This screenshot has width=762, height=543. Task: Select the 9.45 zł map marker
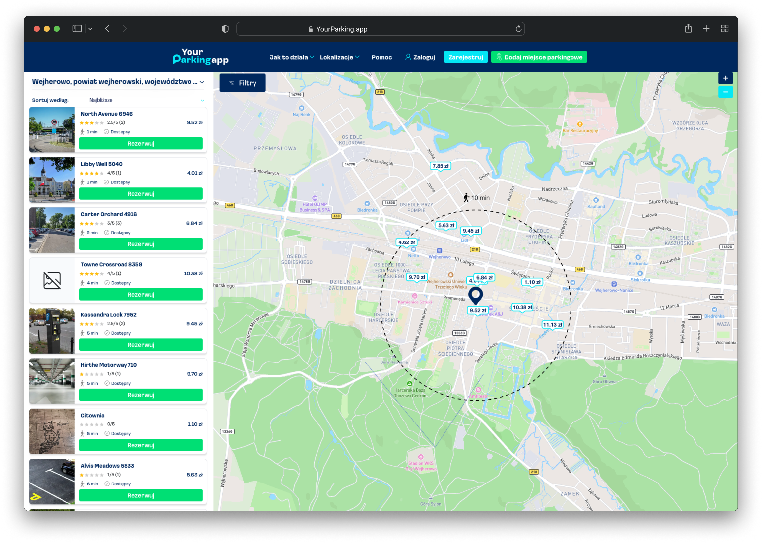tap(471, 231)
